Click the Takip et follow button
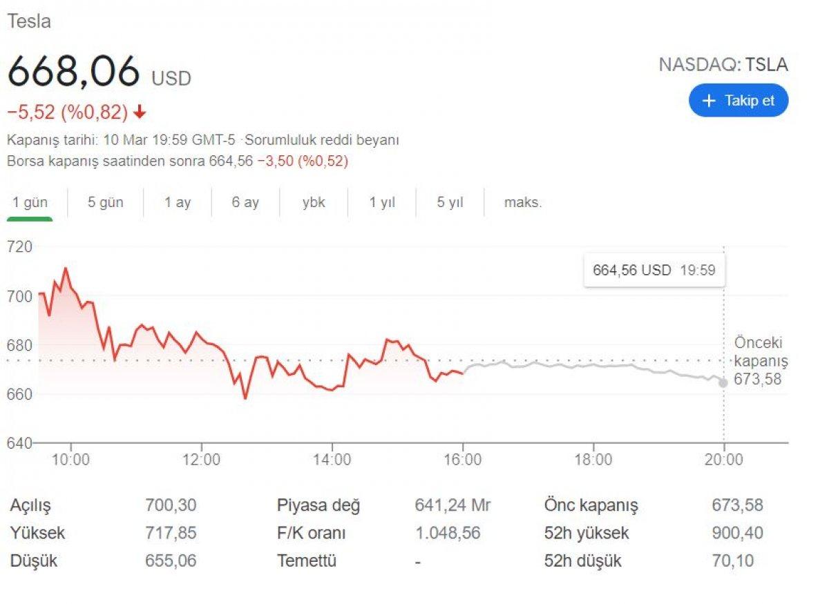 coord(738,101)
